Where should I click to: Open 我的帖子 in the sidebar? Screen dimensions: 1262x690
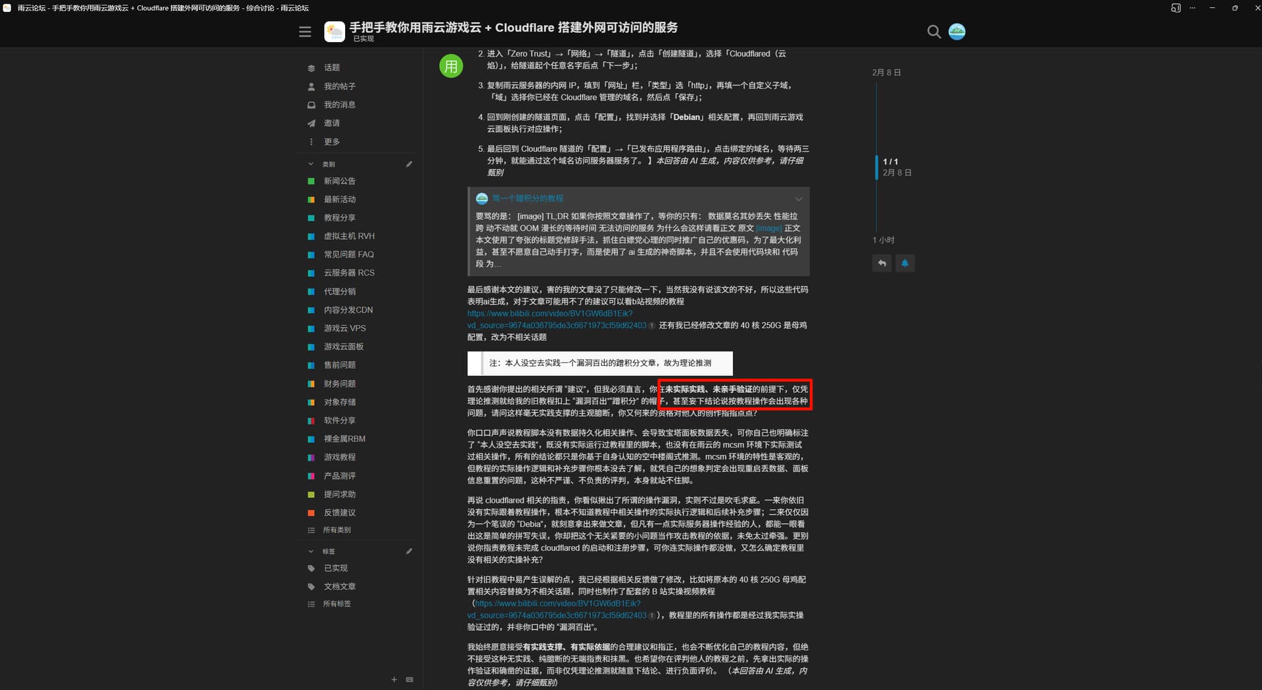339,86
